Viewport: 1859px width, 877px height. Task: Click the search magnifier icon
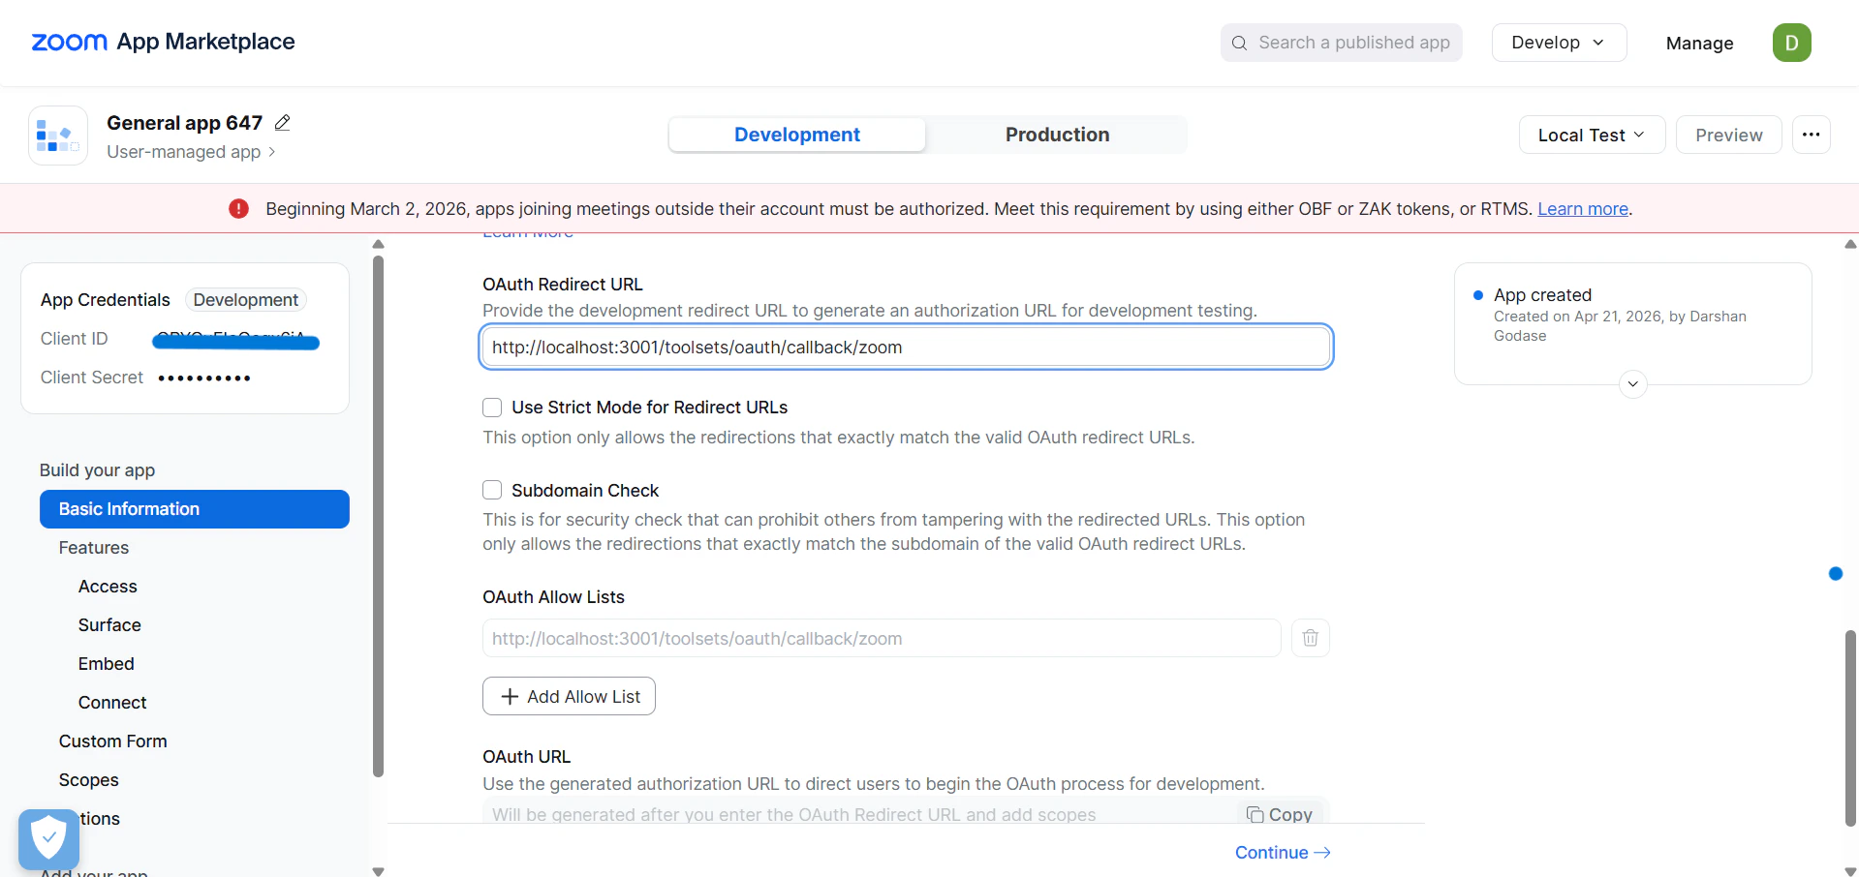click(x=1239, y=43)
